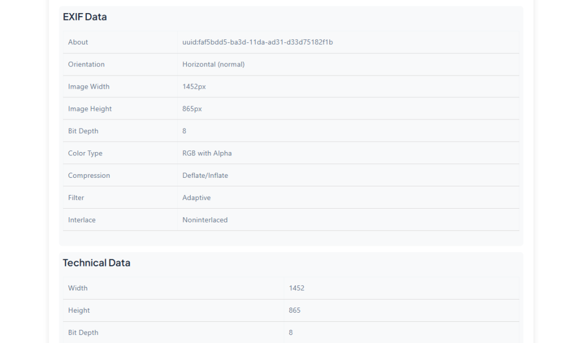Viewport: 585px width, 343px height.
Task: Click the Interlace label
Action: pos(82,220)
